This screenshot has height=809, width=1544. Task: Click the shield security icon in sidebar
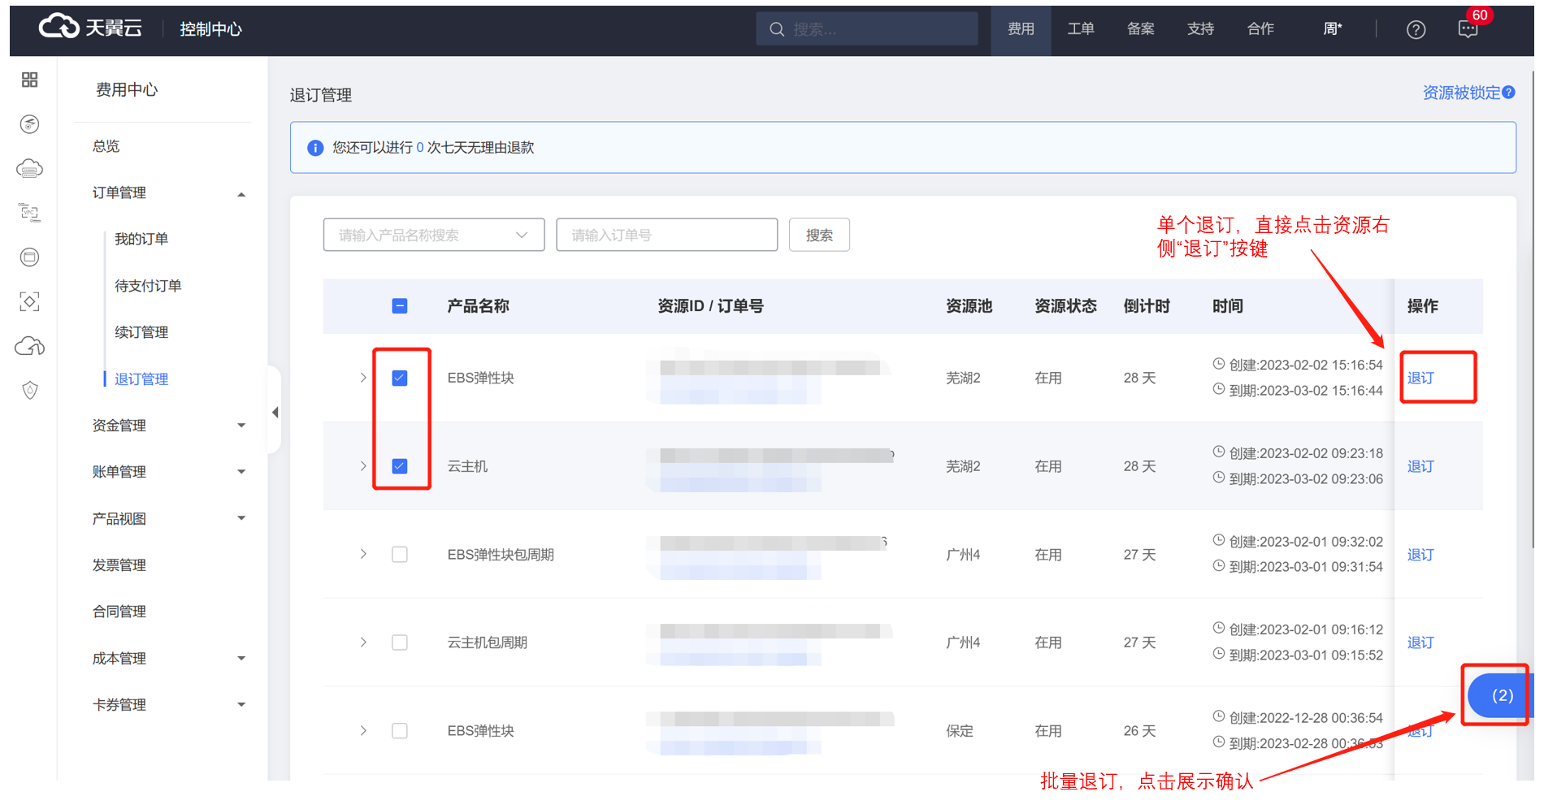tap(30, 391)
